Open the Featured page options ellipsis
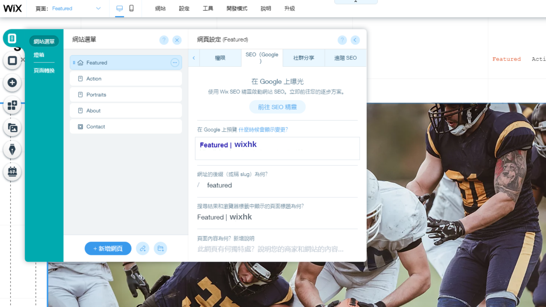This screenshot has height=307, width=546. point(175,63)
